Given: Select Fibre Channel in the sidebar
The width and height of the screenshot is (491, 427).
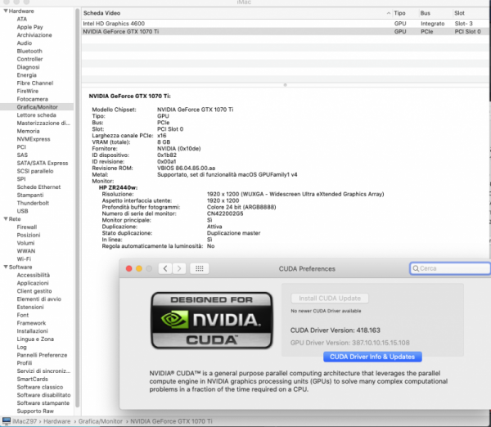Looking at the screenshot, I should (x=35, y=83).
